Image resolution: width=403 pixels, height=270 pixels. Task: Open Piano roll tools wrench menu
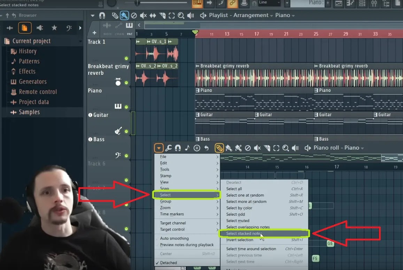pyautogui.click(x=168, y=148)
